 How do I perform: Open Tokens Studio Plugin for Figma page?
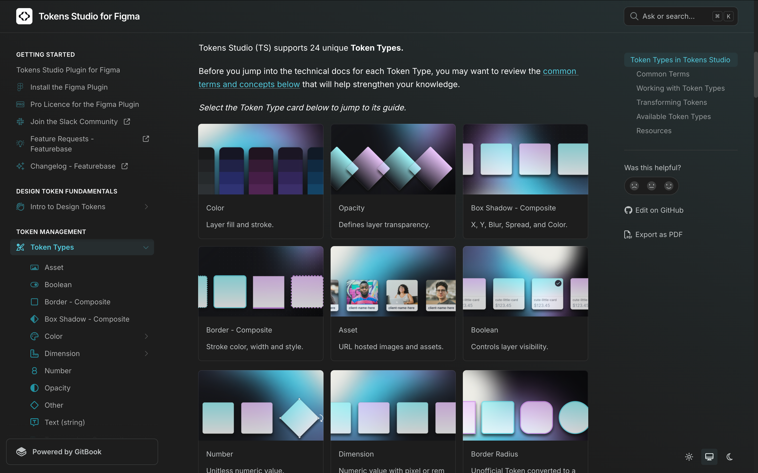pyautogui.click(x=68, y=70)
